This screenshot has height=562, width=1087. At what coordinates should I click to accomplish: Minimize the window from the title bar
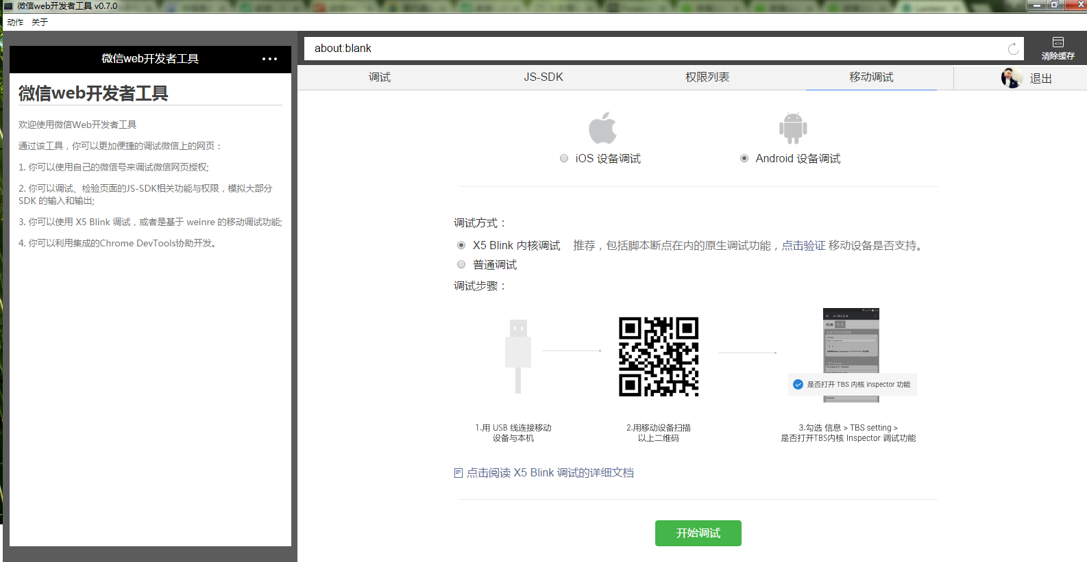(1037, 5)
